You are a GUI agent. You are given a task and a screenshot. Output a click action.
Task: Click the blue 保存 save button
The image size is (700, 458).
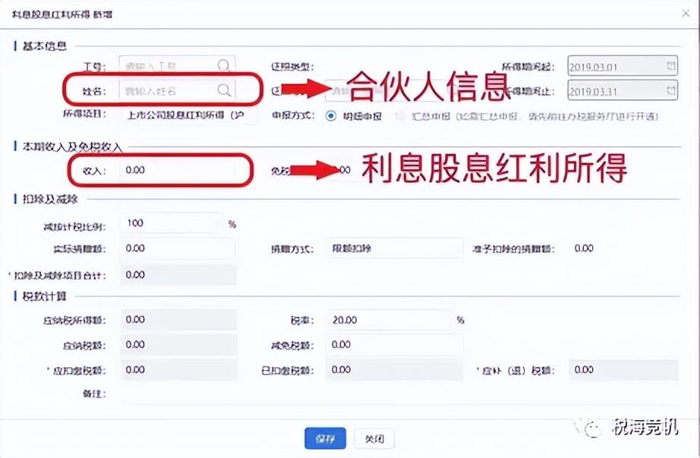coord(326,439)
